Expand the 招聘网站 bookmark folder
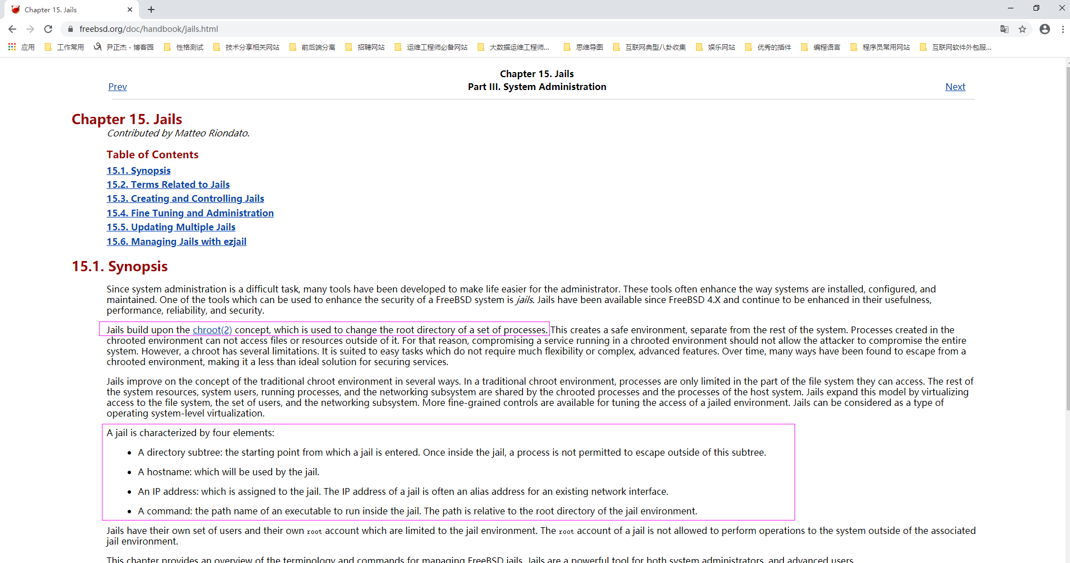1070x563 pixels. pos(365,48)
